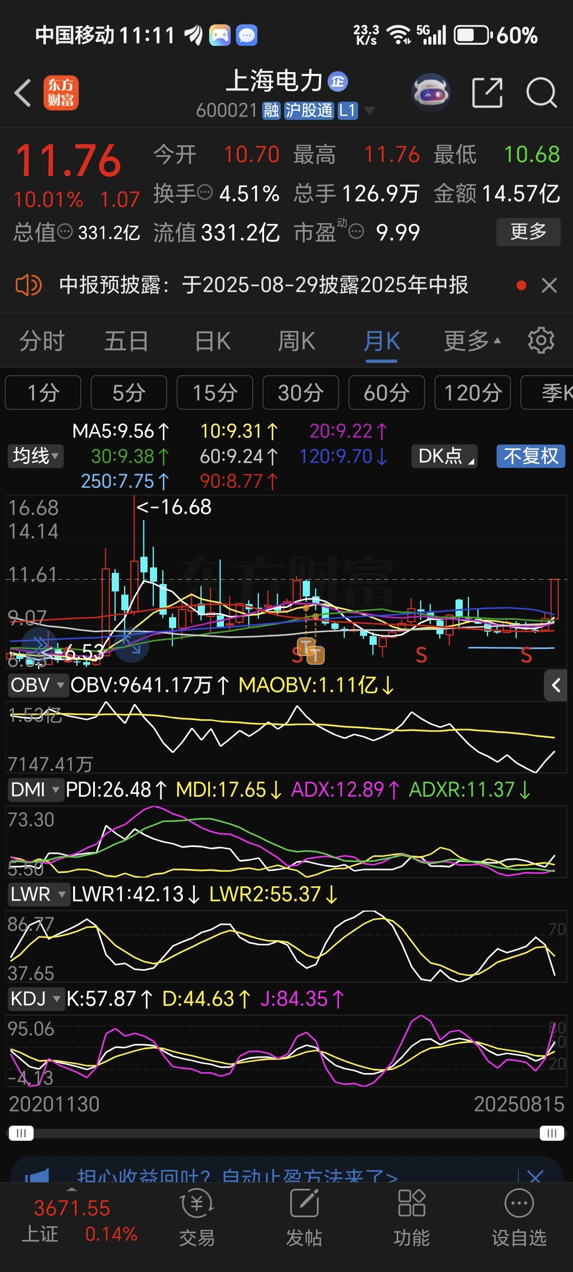Tap the 250:7.75 moving average label

[x=125, y=481]
